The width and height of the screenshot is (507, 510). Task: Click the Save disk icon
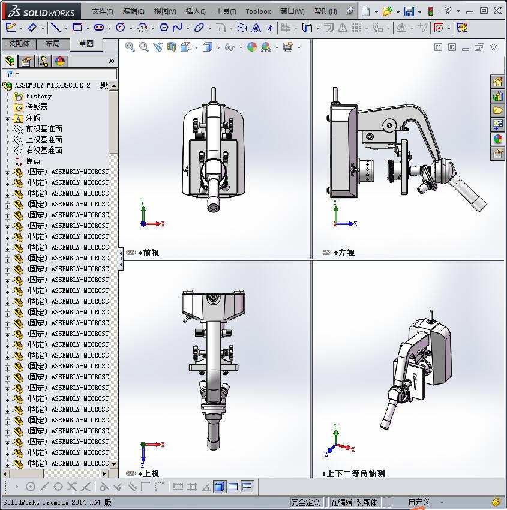pos(409,11)
